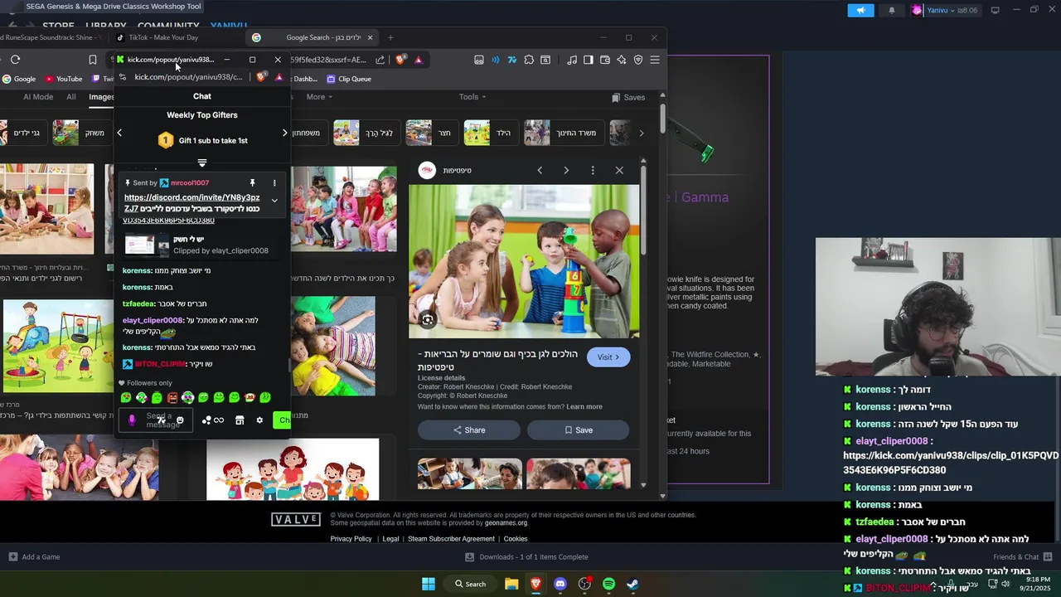Share the page from the Brave address bar

[380, 60]
